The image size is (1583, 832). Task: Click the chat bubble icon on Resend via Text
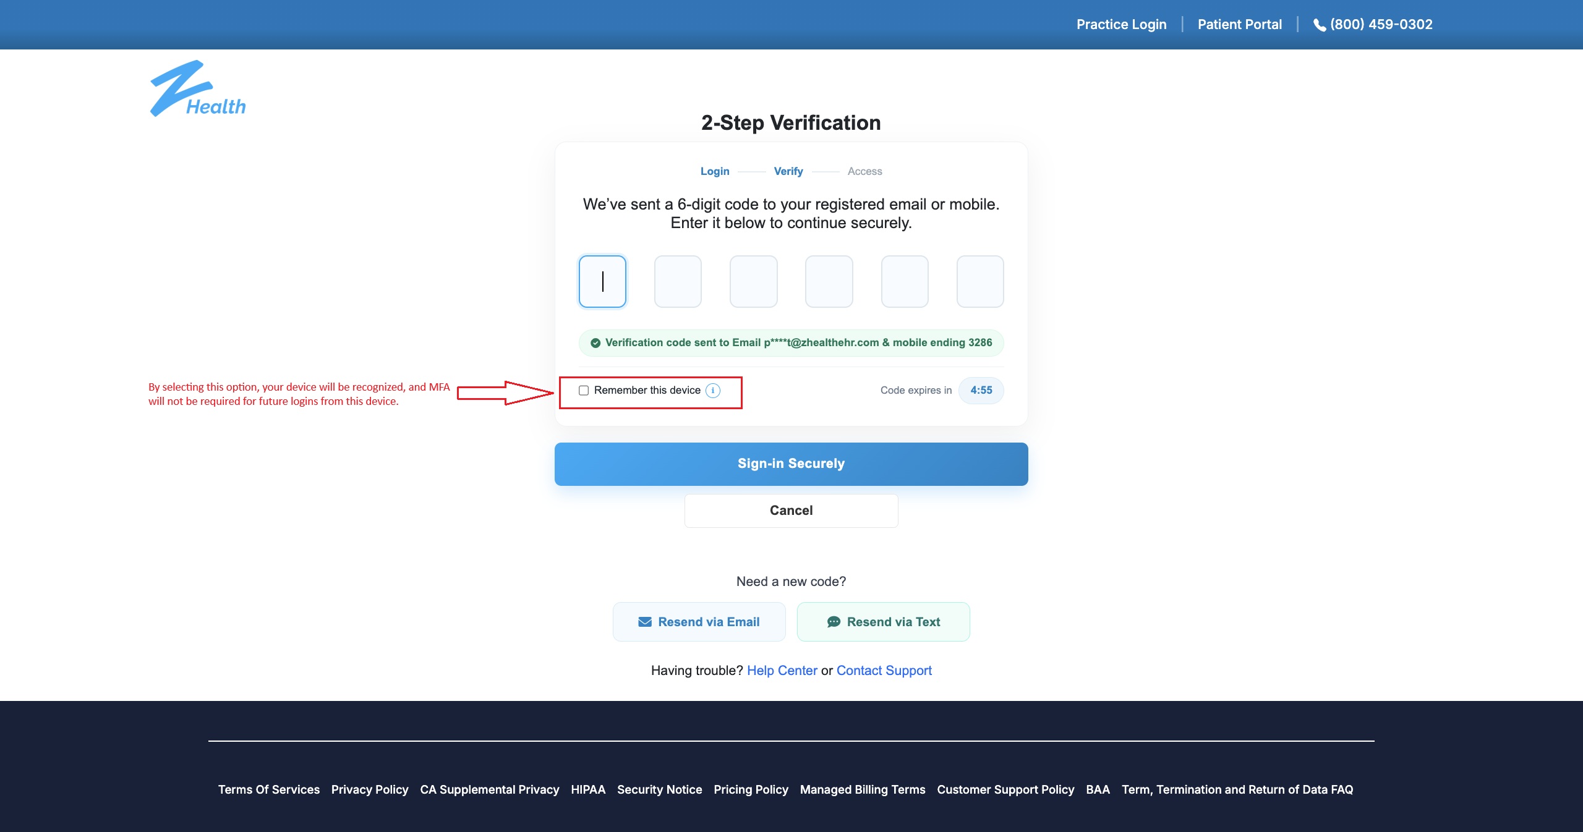pos(834,622)
